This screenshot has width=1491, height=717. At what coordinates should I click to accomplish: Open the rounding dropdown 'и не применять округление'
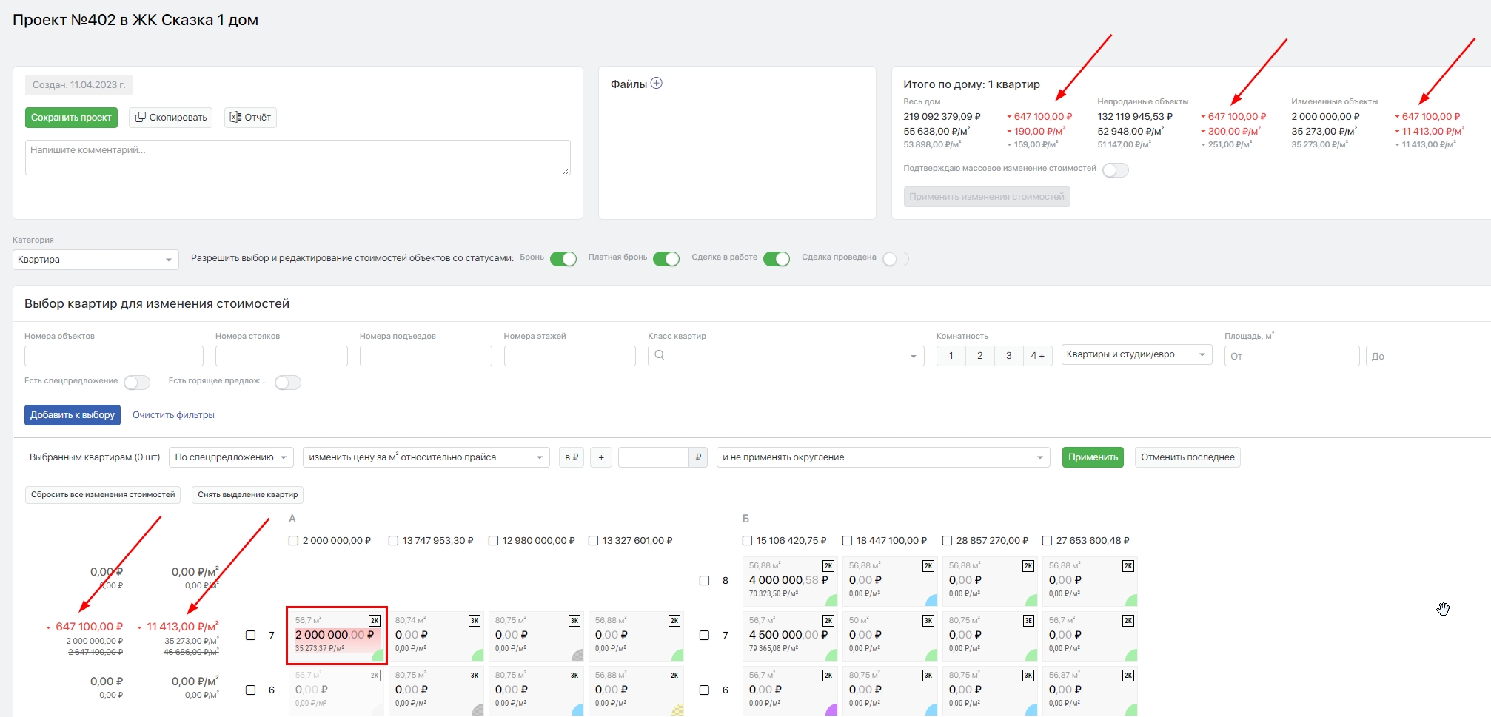882,457
